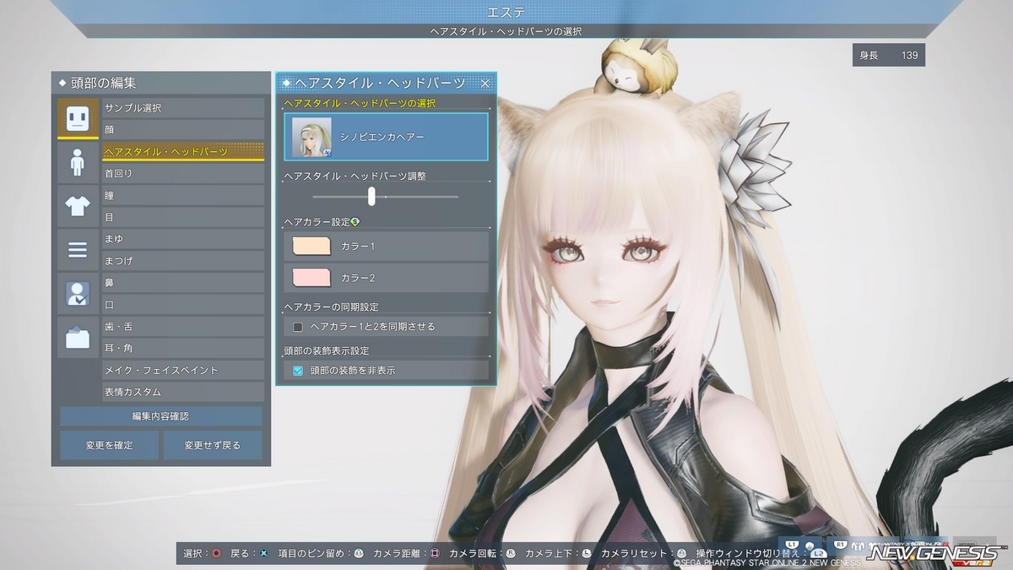The image size is (1013, 570).
Task: Select メイク・フェイスペイント menu item
Action: [x=183, y=370]
